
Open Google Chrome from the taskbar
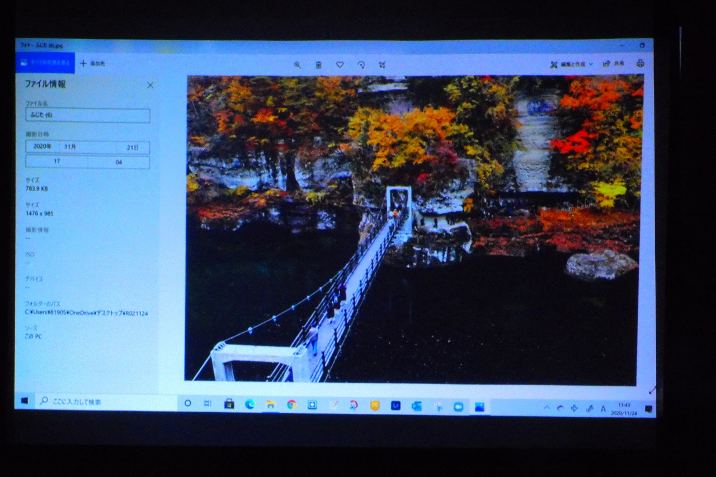pos(291,404)
